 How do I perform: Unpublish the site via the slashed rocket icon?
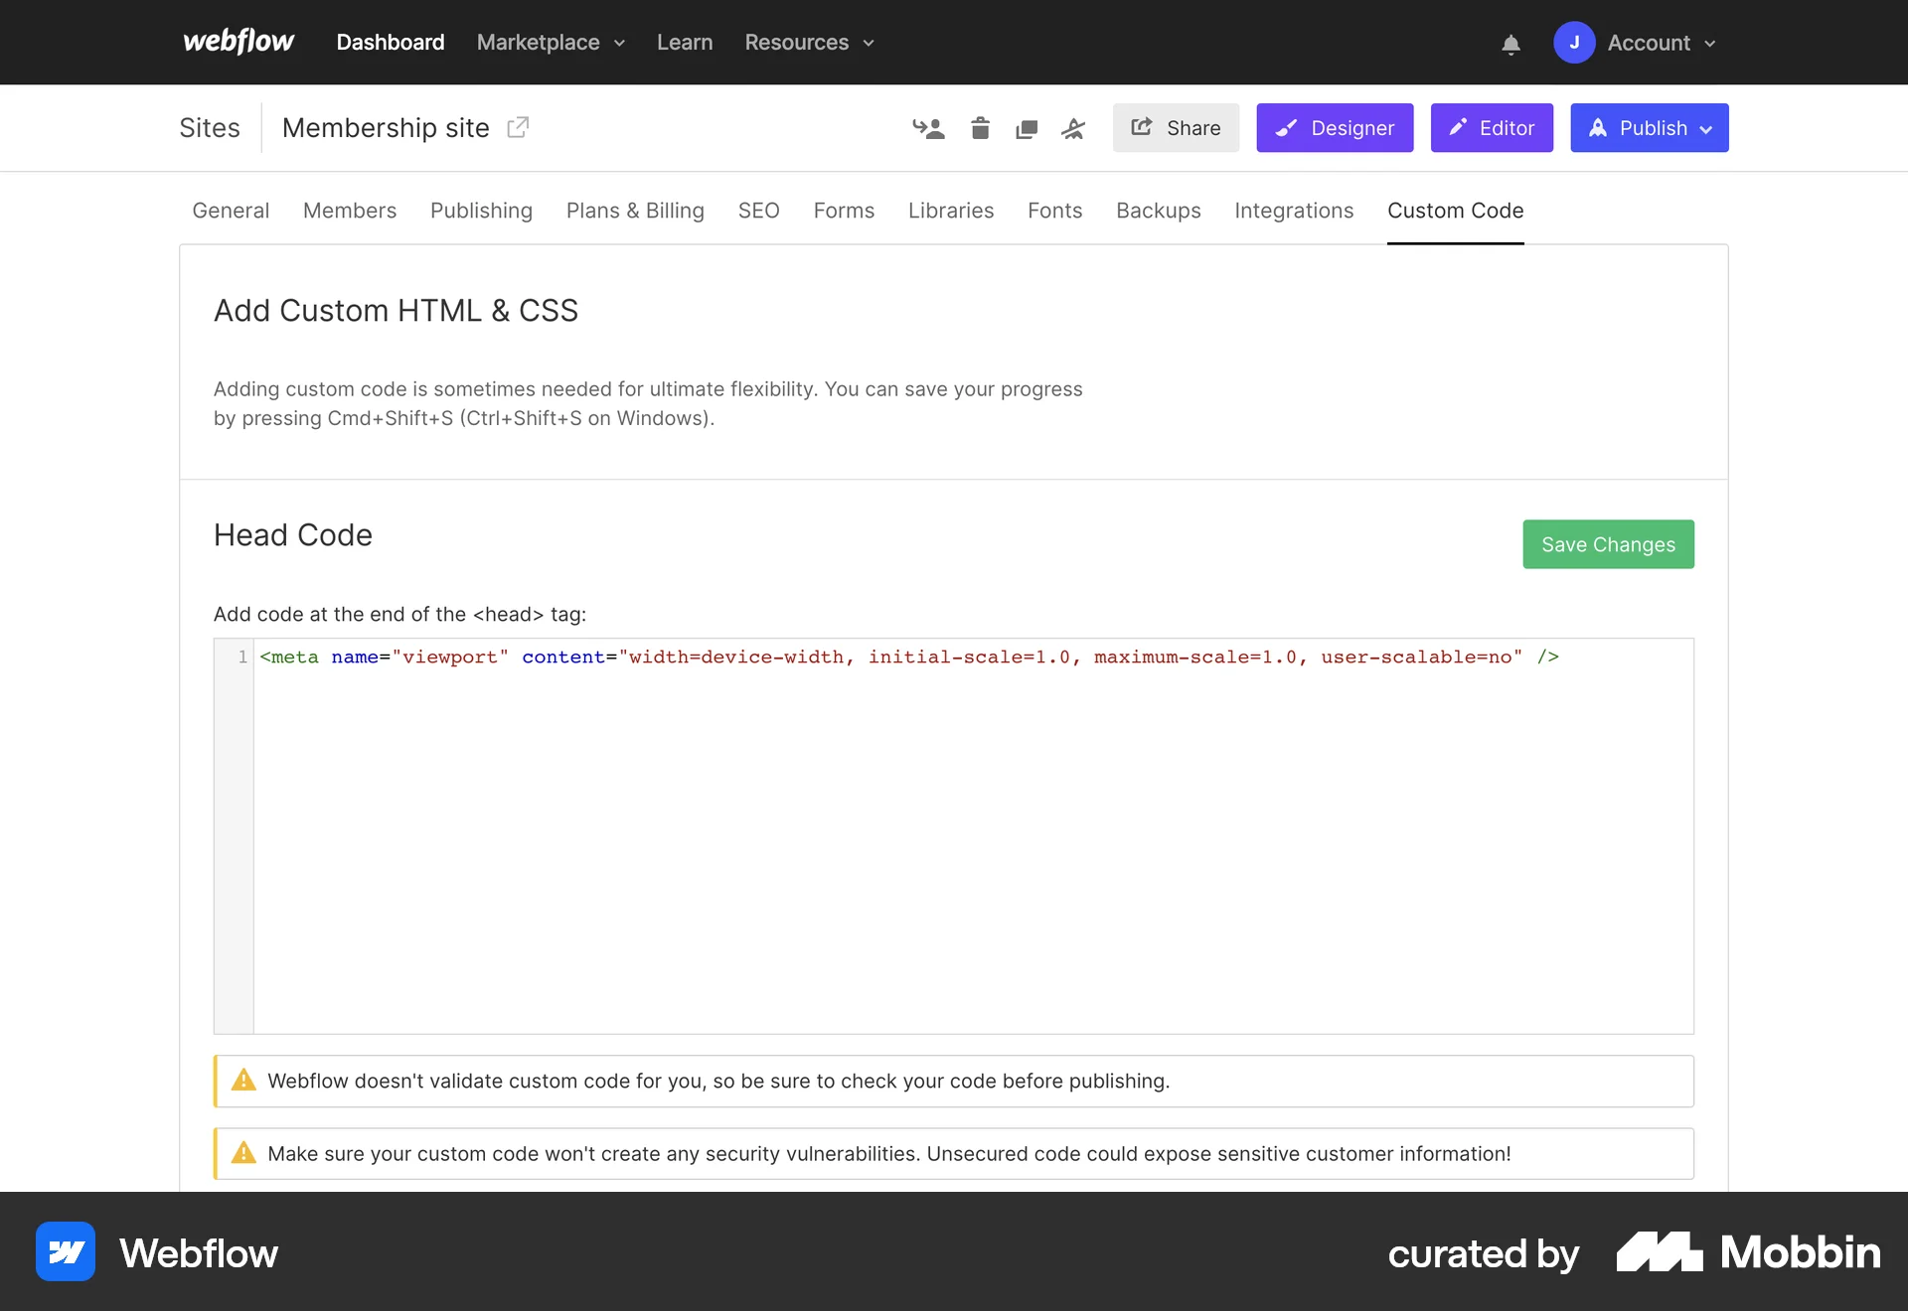(x=1073, y=128)
